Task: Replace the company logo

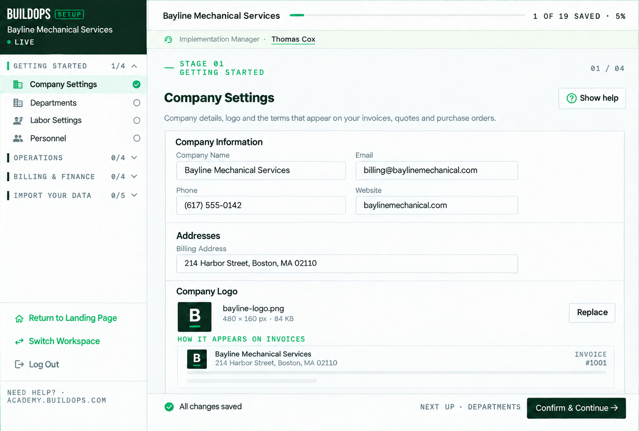Action: [592, 312]
